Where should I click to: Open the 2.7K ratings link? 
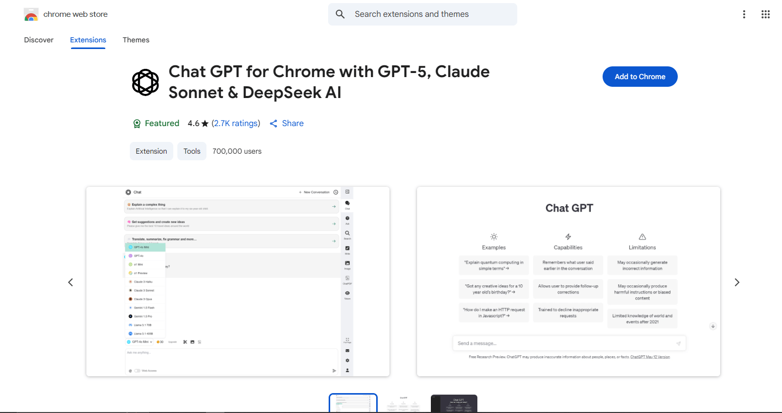click(236, 123)
